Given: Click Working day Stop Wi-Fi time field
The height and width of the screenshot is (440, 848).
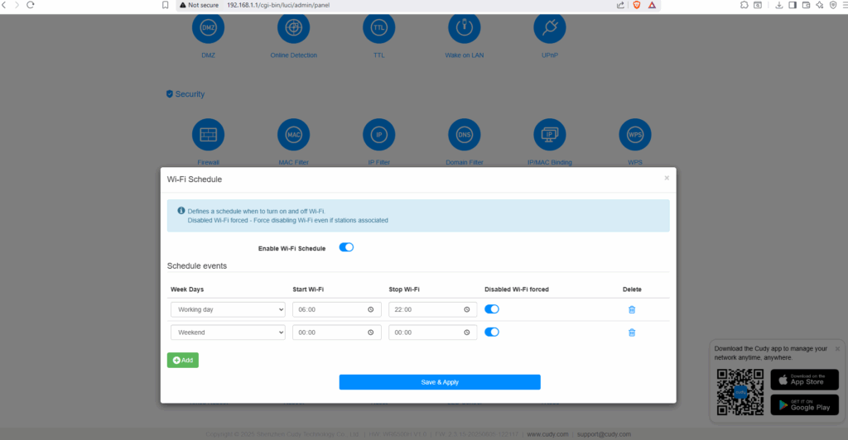Looking at the screenshot, I should point(432,309).
